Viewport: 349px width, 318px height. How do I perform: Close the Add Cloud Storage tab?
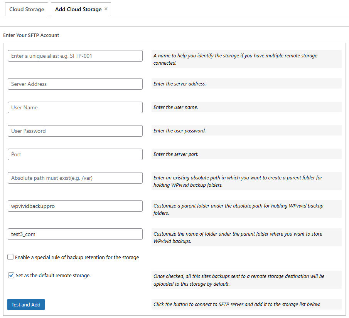106,9
